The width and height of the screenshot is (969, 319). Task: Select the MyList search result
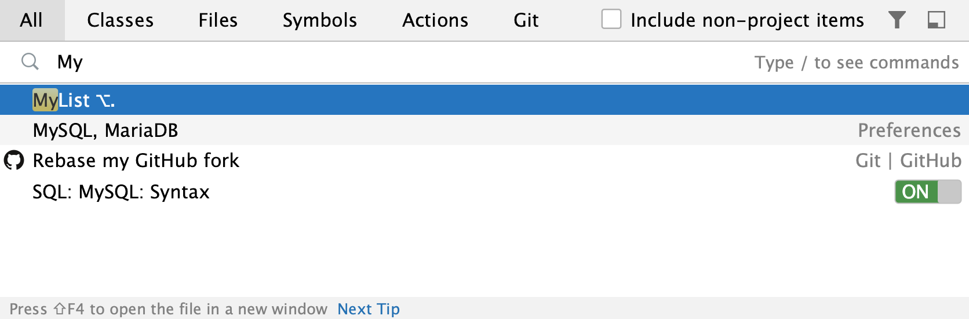[485, 100]
